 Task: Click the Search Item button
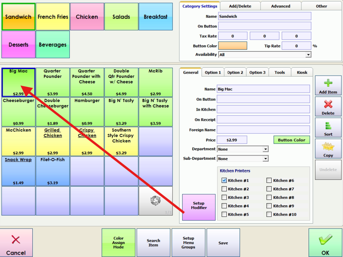pos(153,243)
